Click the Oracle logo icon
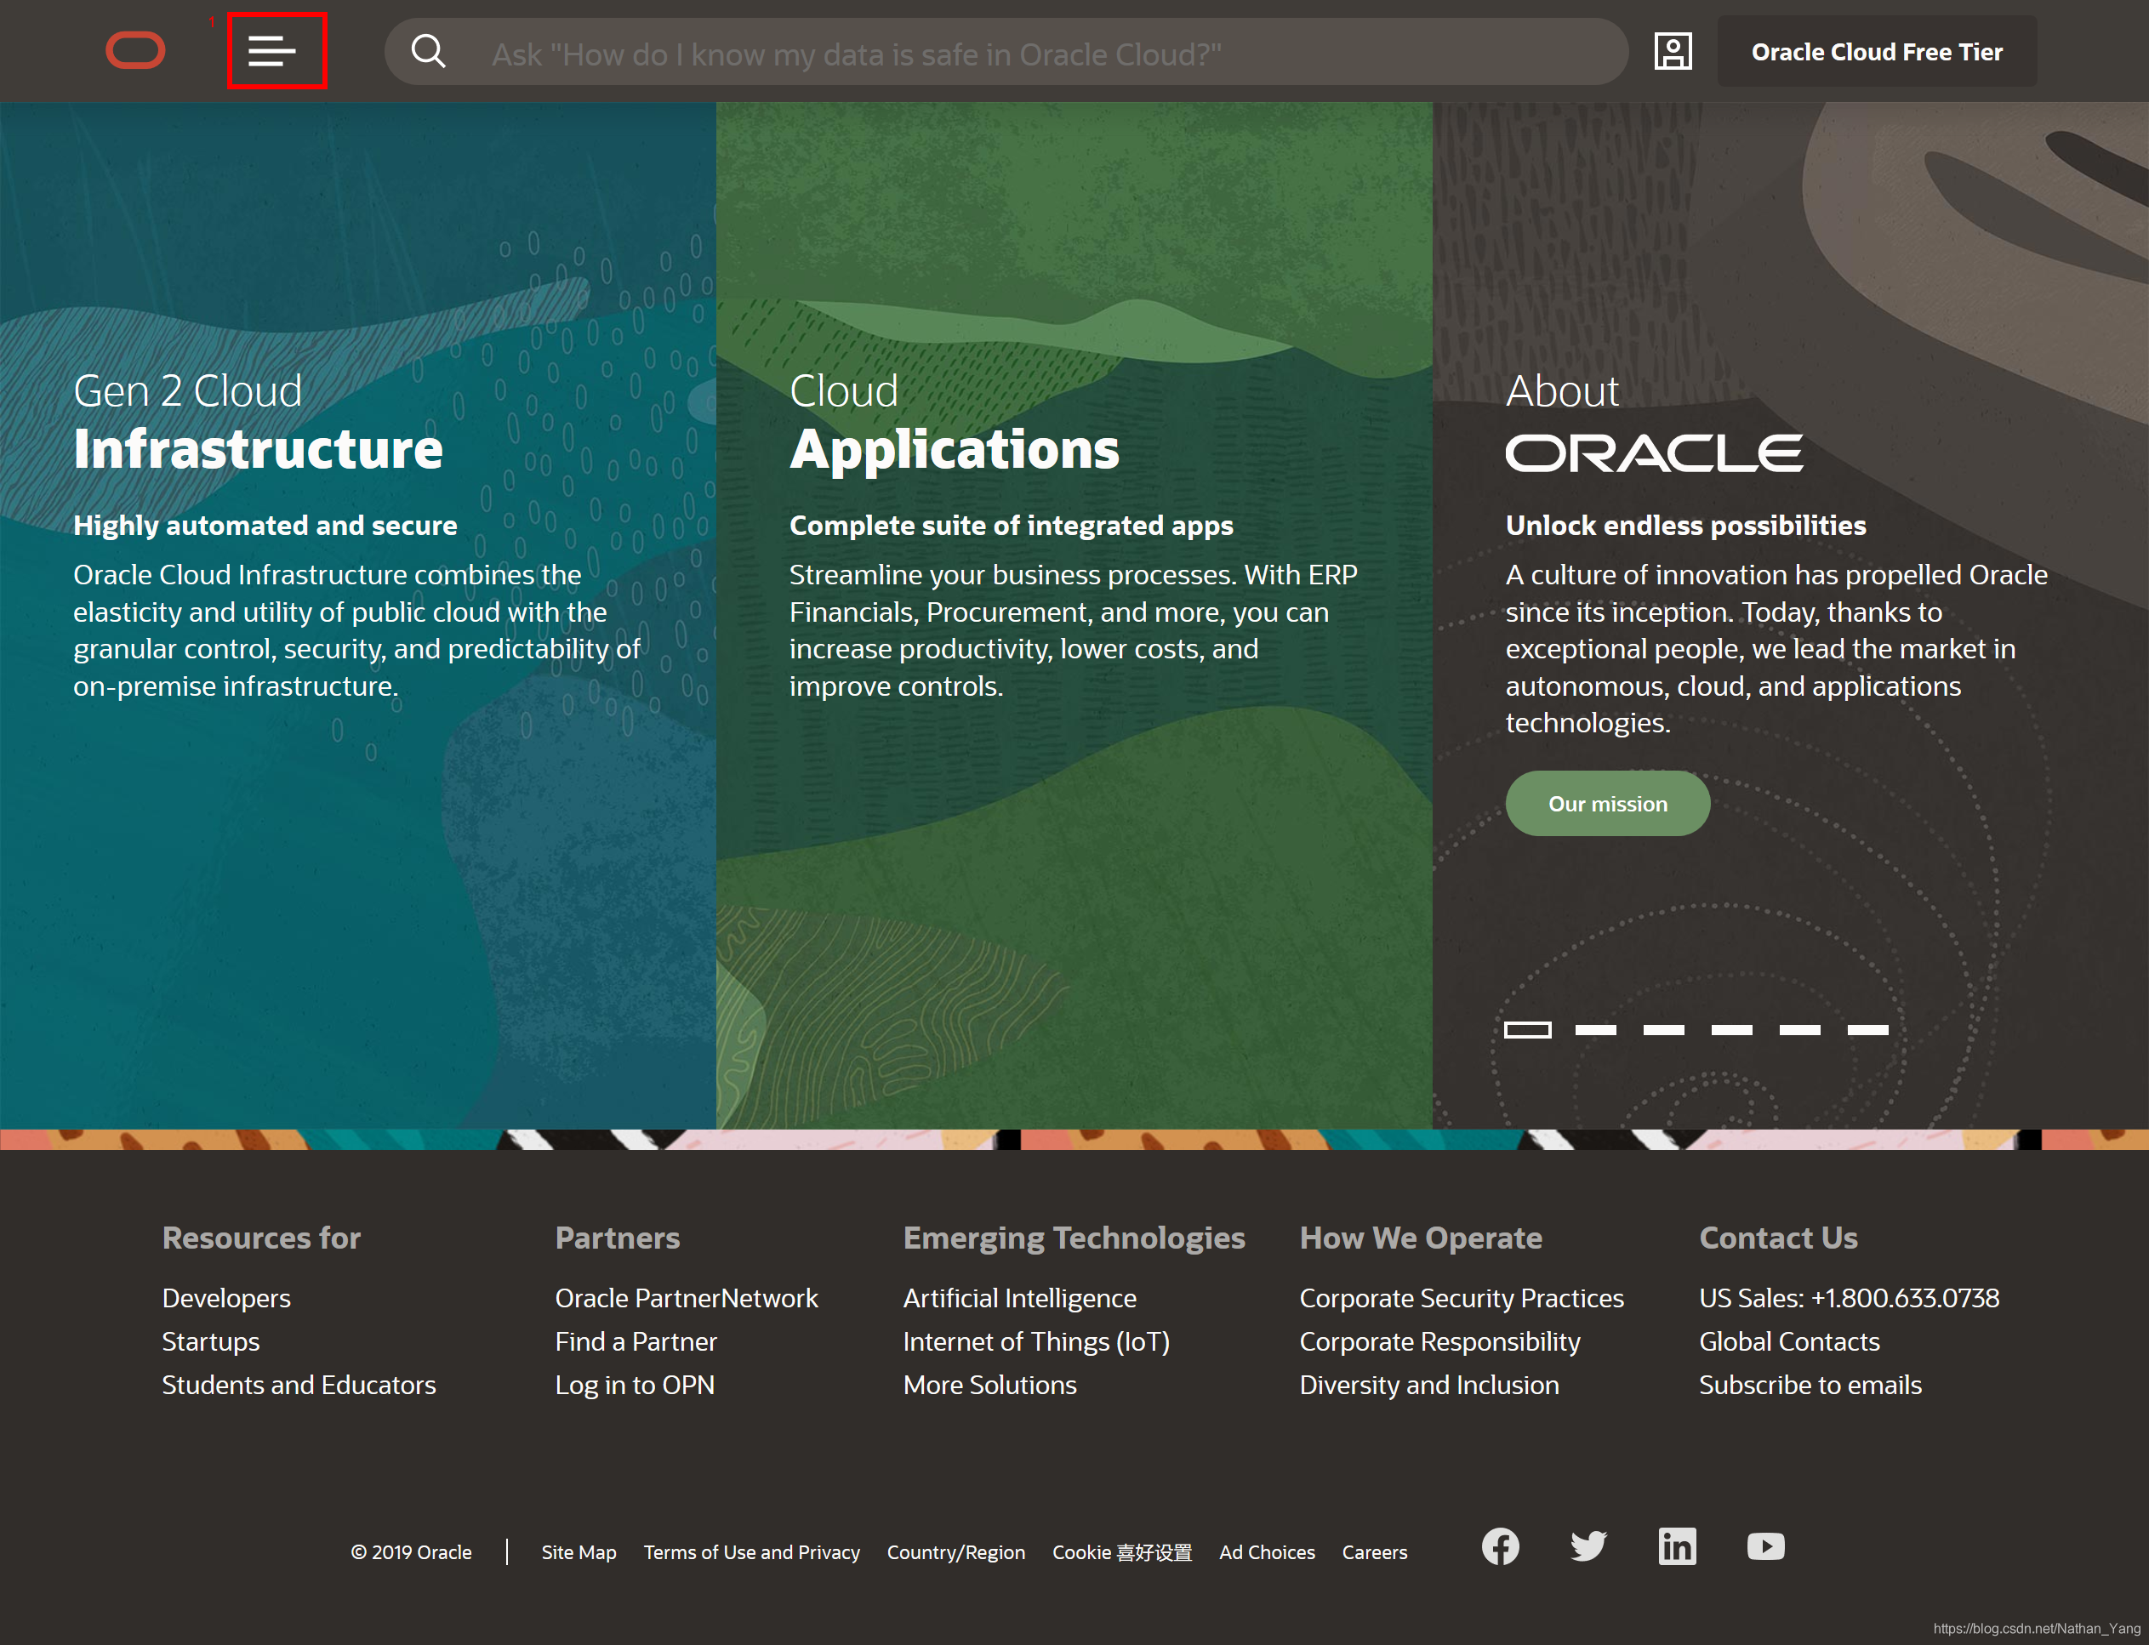Screen dimensions: 2149x1645 (135, 51)
